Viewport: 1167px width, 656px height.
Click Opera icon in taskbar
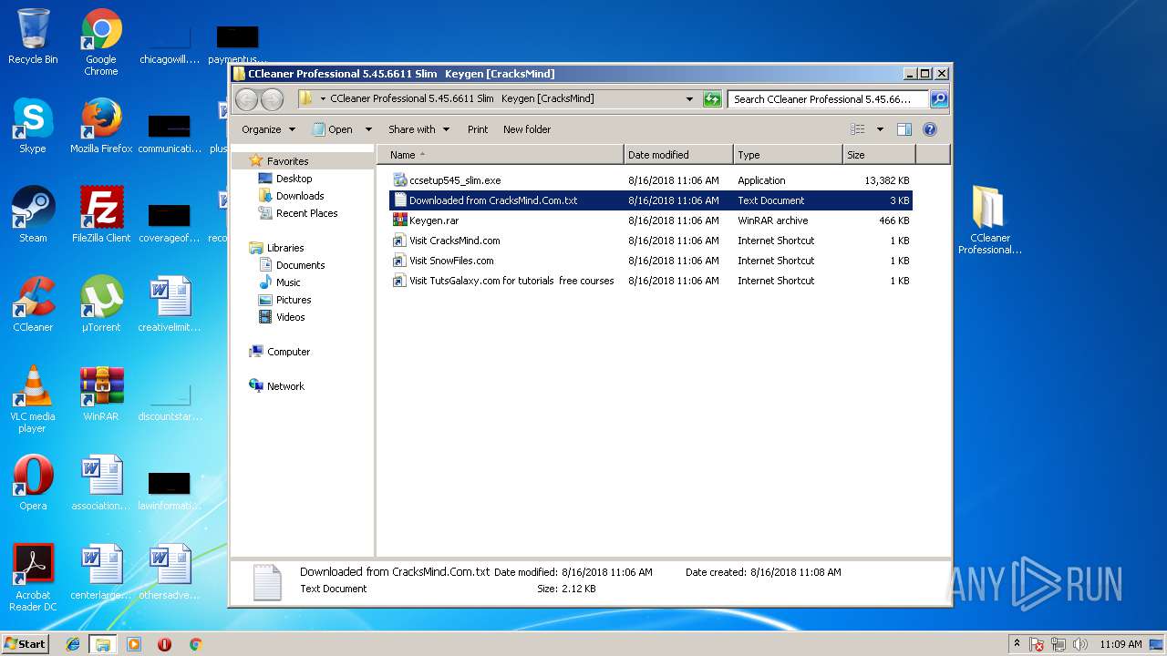pyautogui.click(x=165, y=644)
